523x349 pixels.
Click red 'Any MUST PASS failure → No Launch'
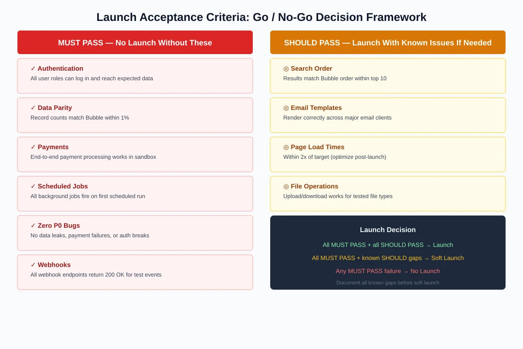coord(388,271)
